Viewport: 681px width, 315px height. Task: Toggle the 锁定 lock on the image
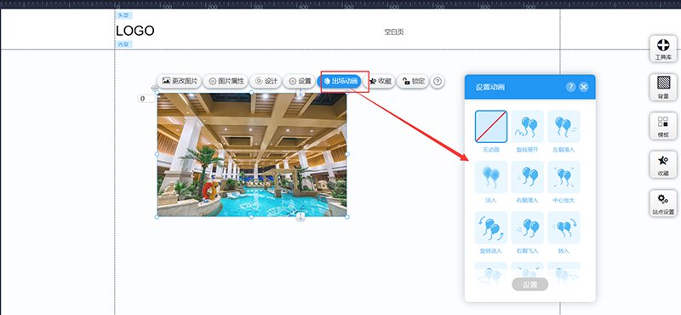(x=413, y=81)
